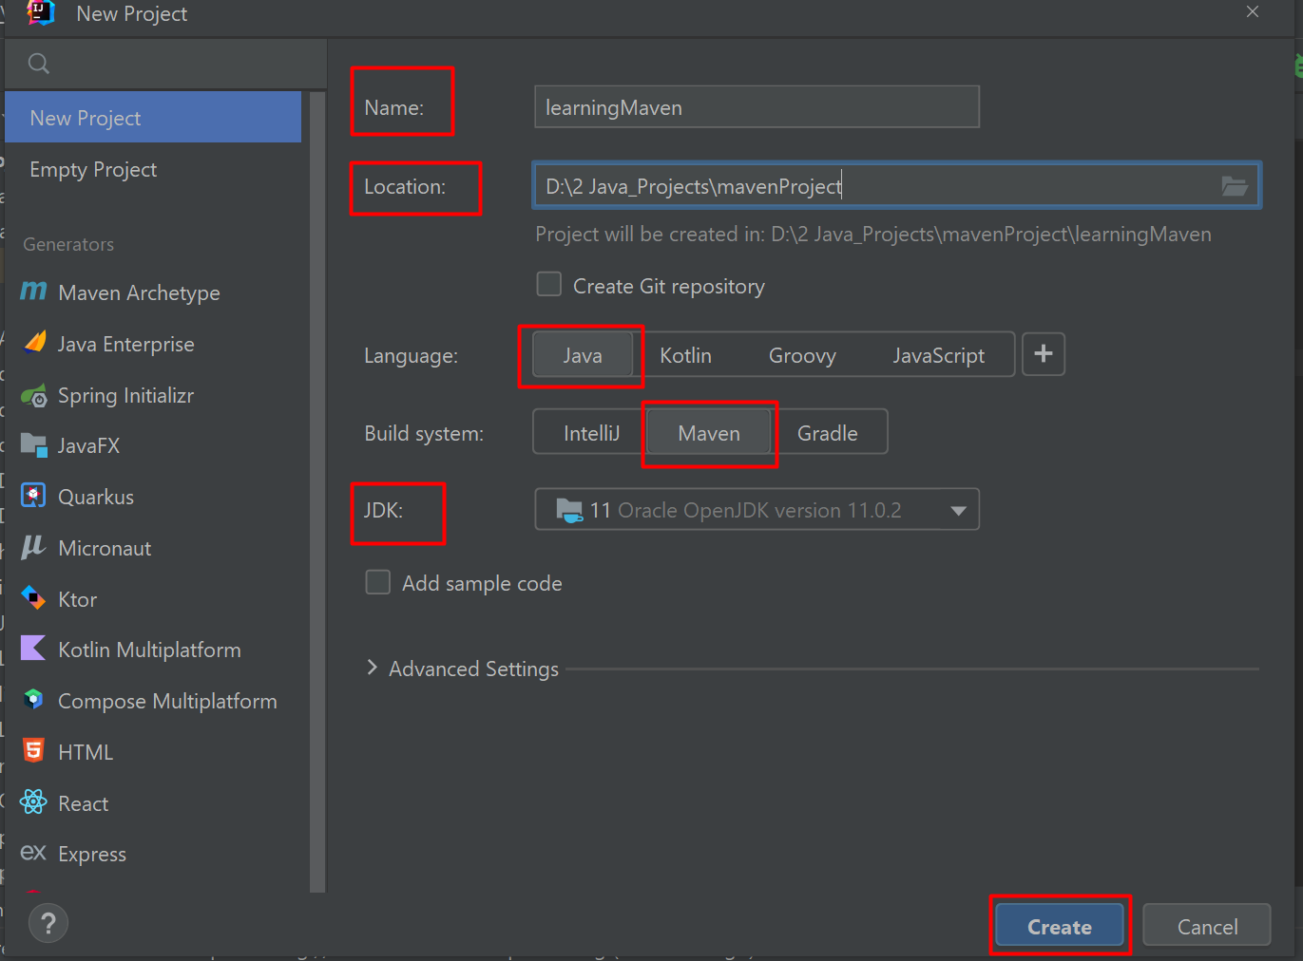Select the Maven Archetype generator icon

(33, 292)
